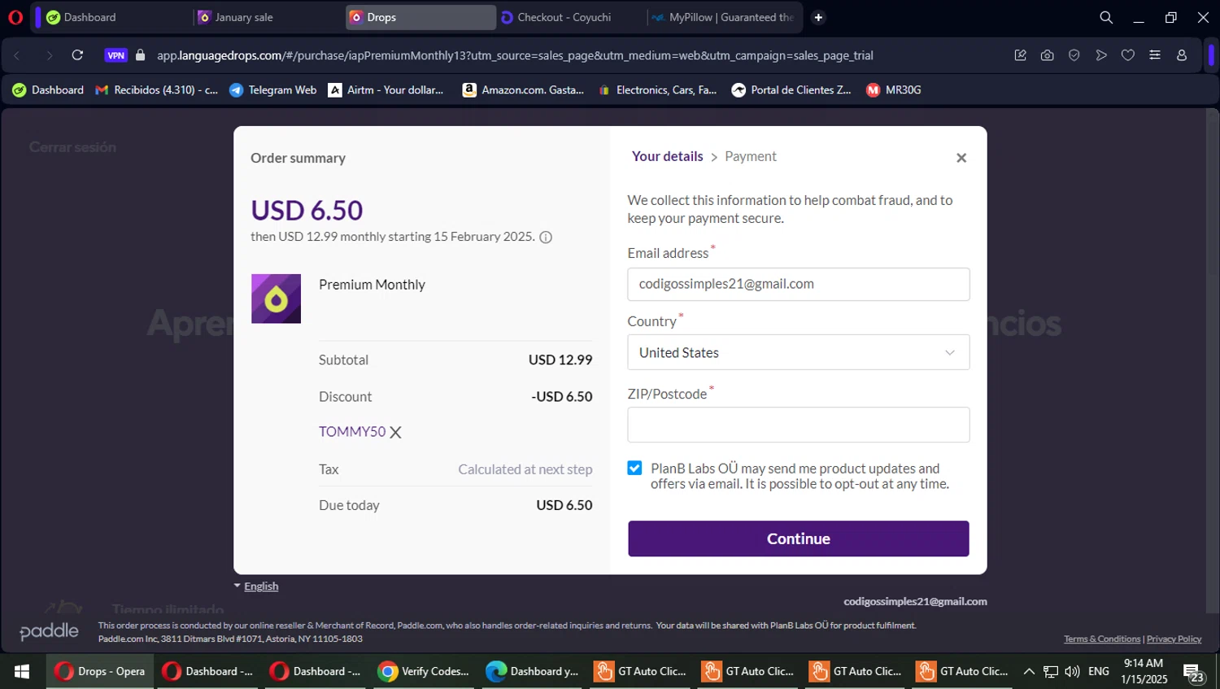Image resolution: width=1220 pixels, height=689 pixels.
Task: Toggle the VPN badge in address bar
Action: (x=115, y=55)
